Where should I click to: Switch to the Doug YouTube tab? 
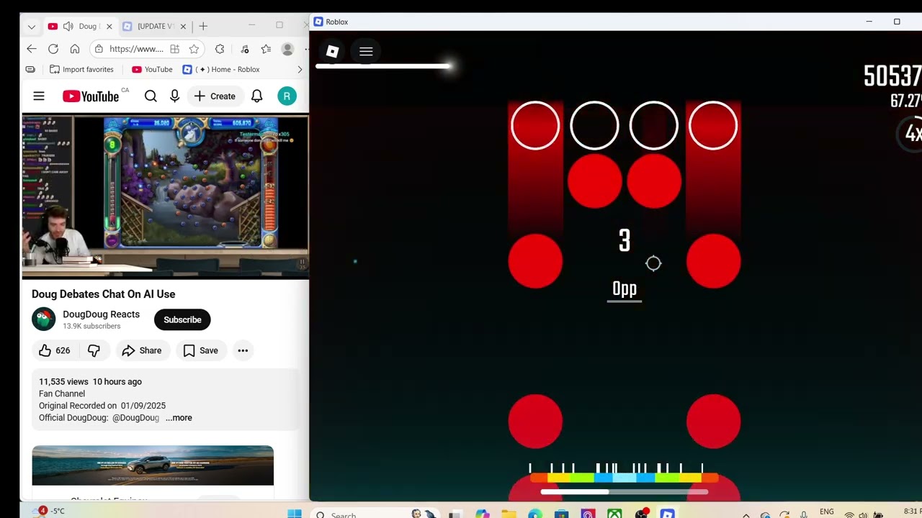pos(81,27)
